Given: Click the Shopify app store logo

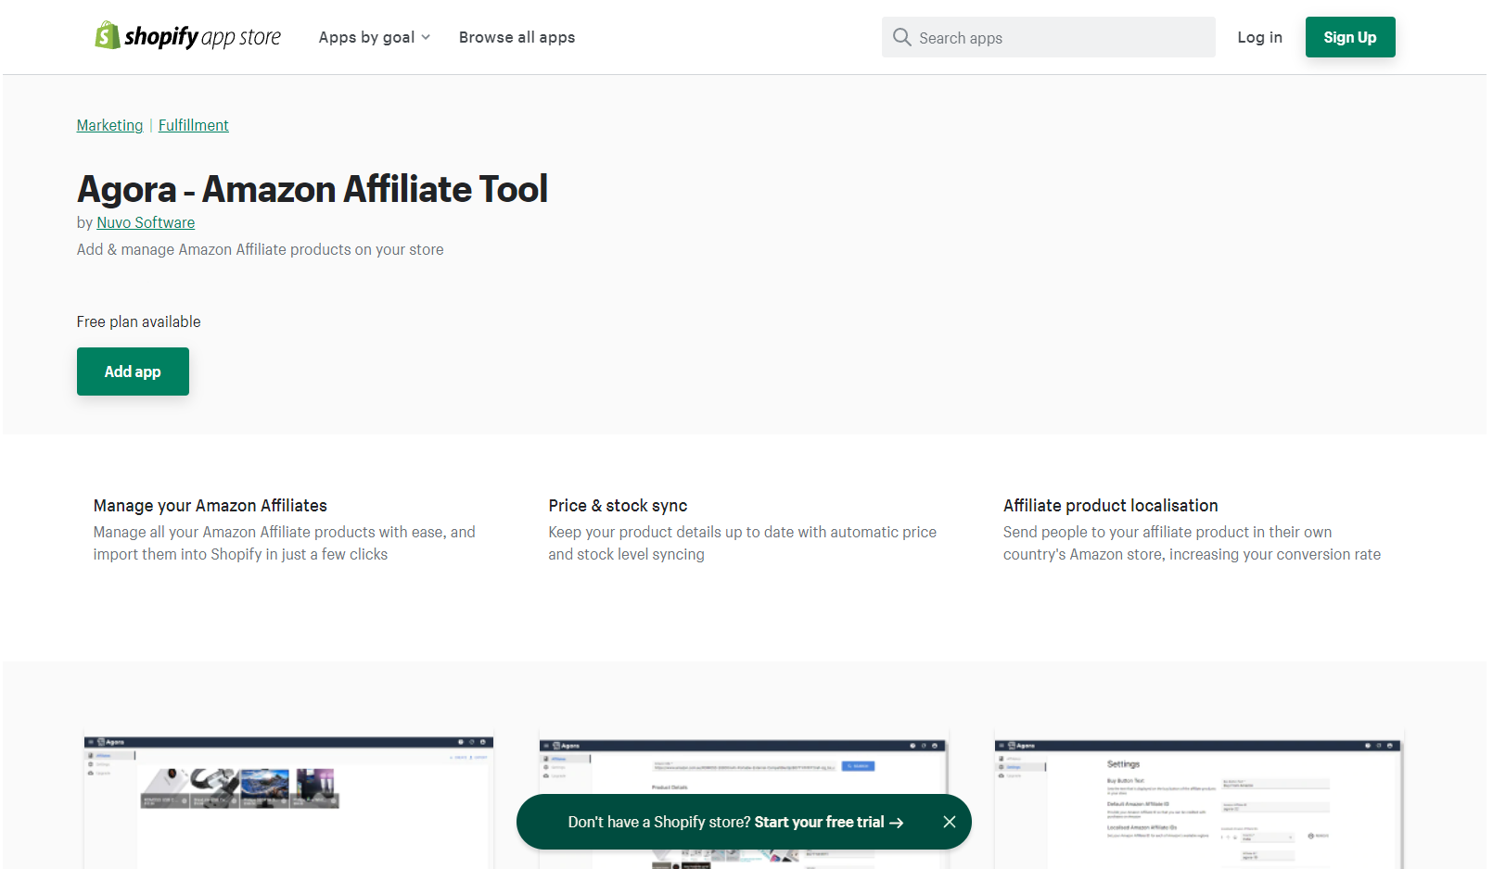Looking at the screenshot, I should pos(188,36).
